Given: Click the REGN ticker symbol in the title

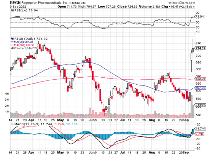Looking at the screenshot, I should (x=15, y=2).
